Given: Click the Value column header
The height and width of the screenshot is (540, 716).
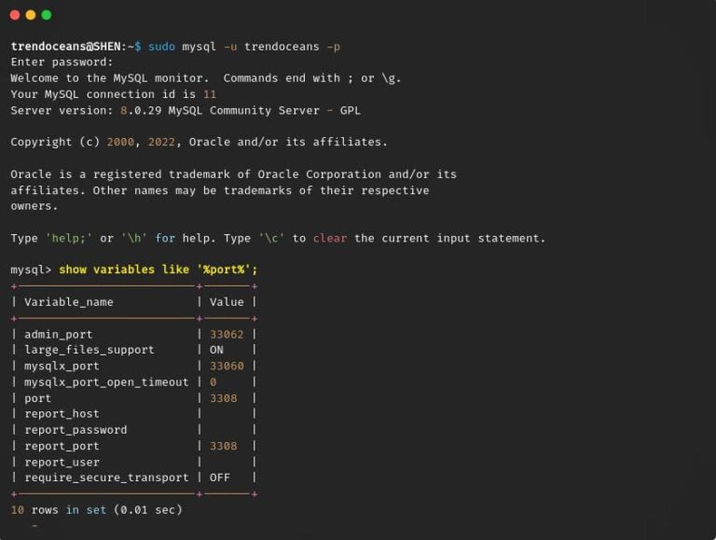Looking at the screenshot, I should click(227, 301).
